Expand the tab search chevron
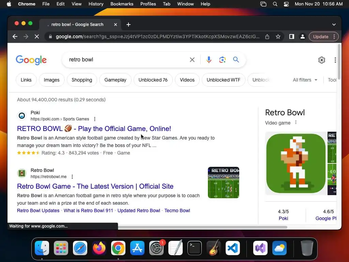Screen dimensions: 349x262 [334, 25]
